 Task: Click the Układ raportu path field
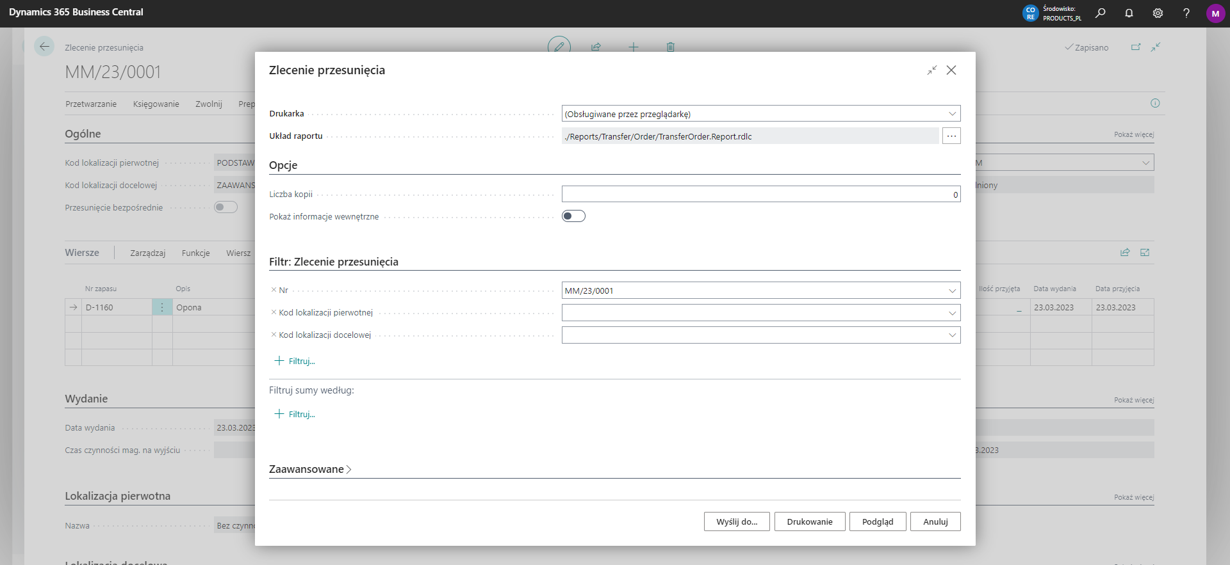750,136
